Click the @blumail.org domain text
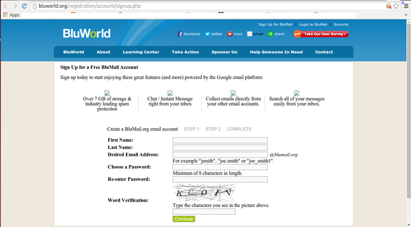The image size is (411, 227). click(283, 155)
